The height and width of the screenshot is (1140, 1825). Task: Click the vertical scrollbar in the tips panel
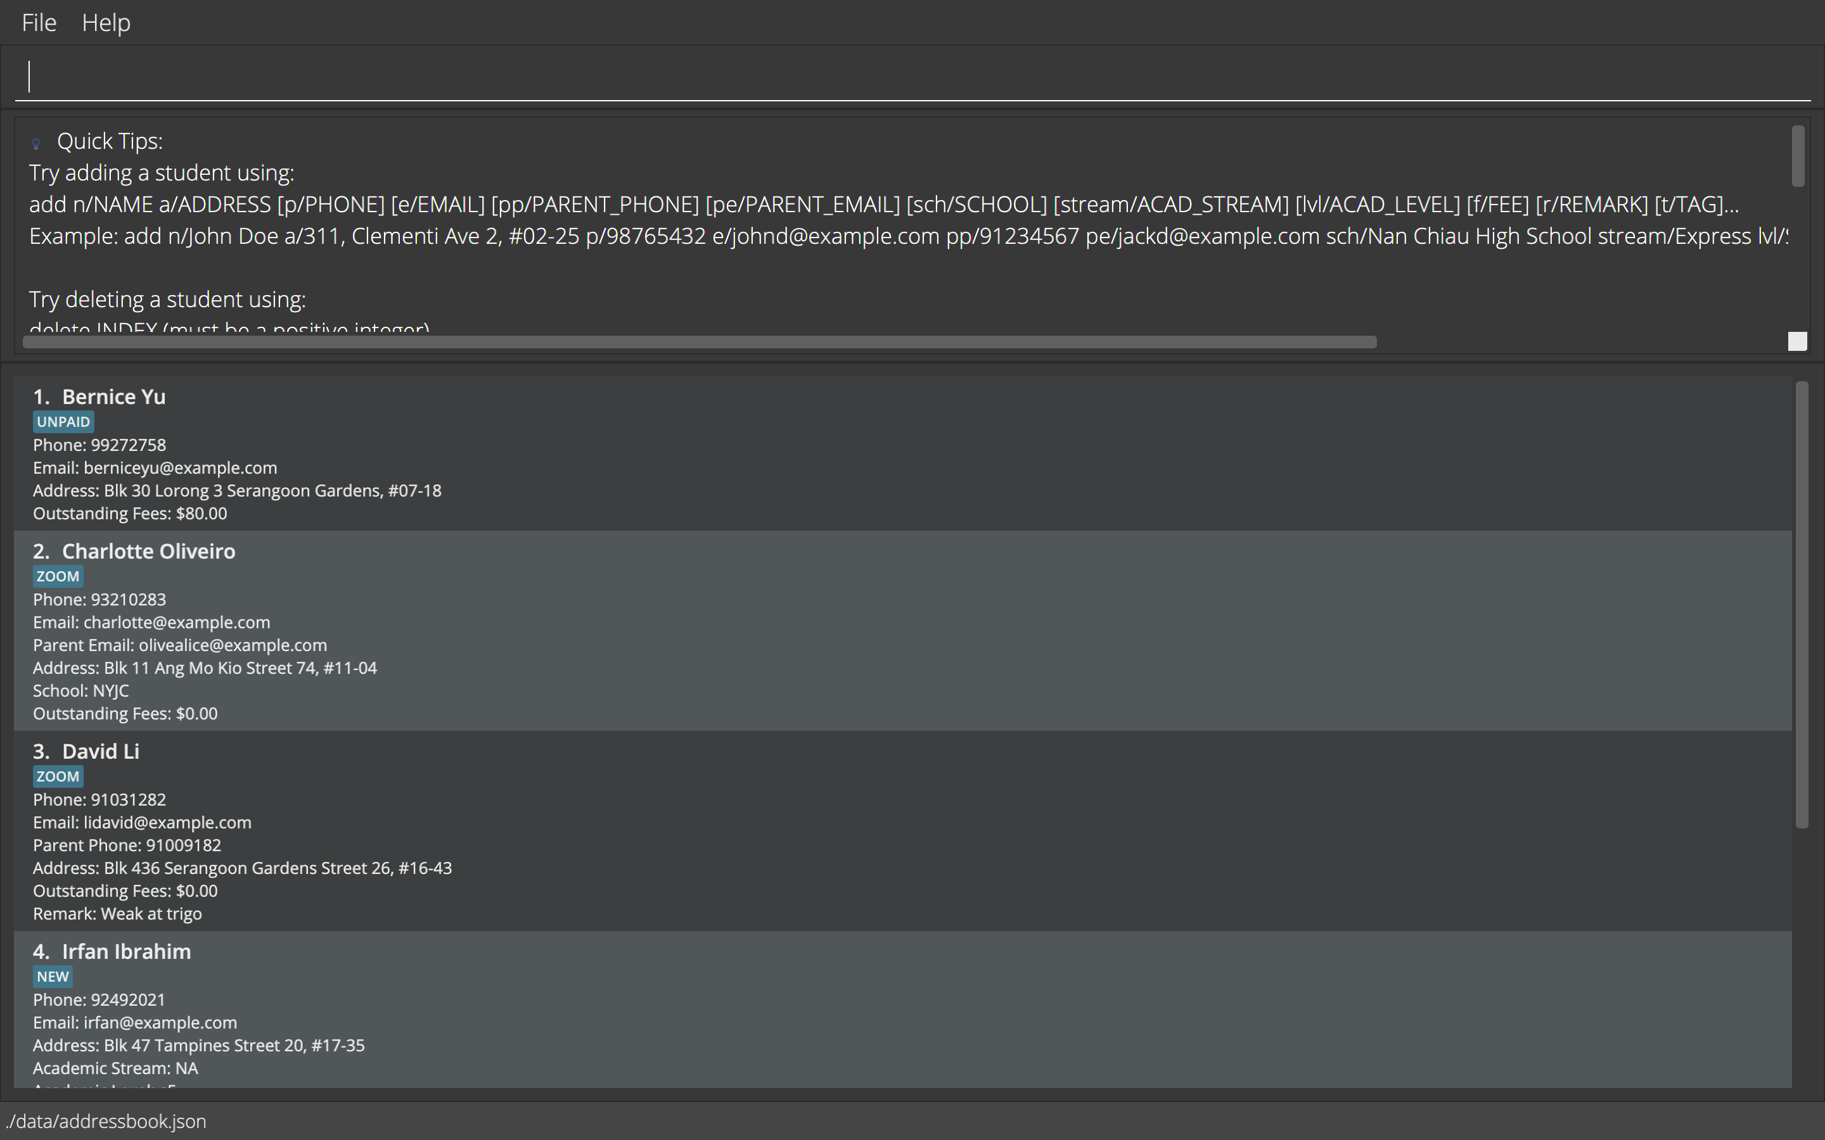coord(1798,156)
